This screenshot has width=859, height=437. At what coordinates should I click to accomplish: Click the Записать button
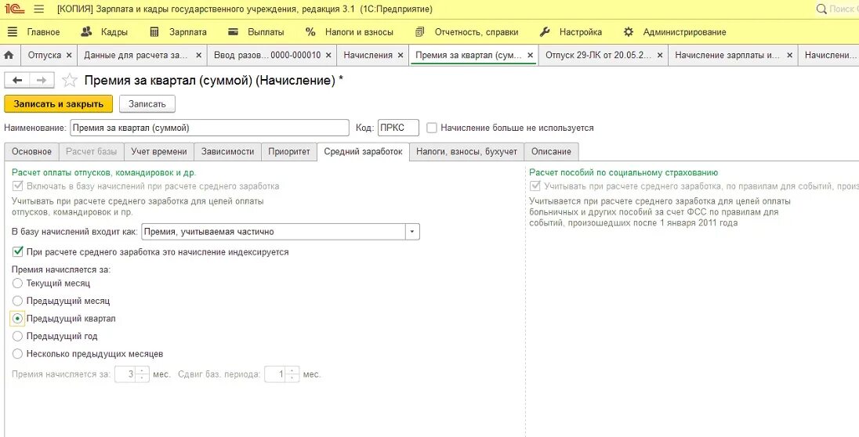point(147,104)
